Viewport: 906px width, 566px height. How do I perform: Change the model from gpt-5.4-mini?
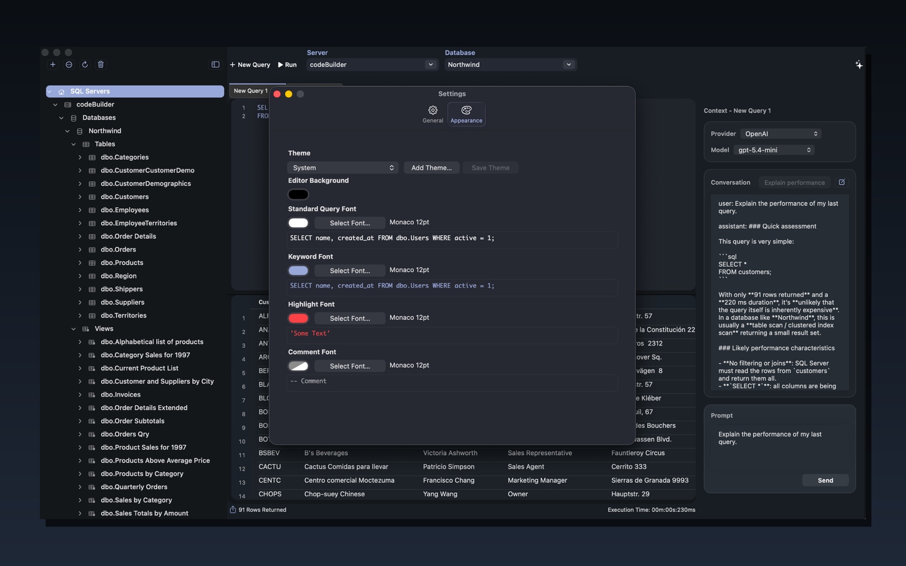tap(774, 150)
